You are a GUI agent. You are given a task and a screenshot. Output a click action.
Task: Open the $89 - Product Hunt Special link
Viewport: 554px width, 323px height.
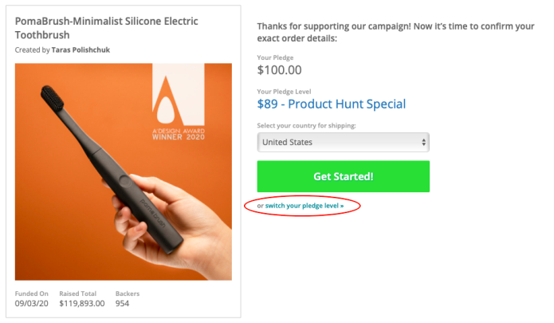pyautogui.click(x=332, y=104)
